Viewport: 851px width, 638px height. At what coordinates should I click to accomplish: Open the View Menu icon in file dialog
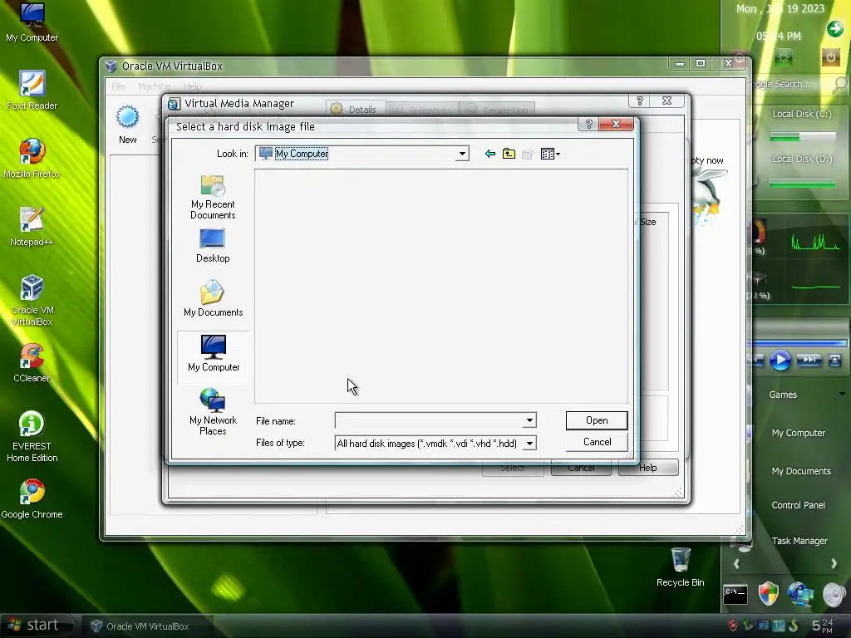tap(550, 154)
